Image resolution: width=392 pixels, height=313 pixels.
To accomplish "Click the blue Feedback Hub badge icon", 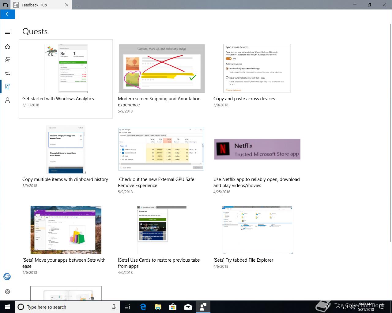I will tap(7, 277).
